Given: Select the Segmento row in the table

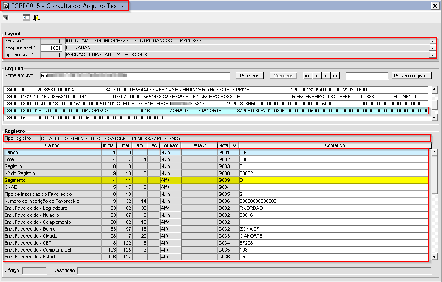Looking at the screenshot, I should (x=52, y=180).
